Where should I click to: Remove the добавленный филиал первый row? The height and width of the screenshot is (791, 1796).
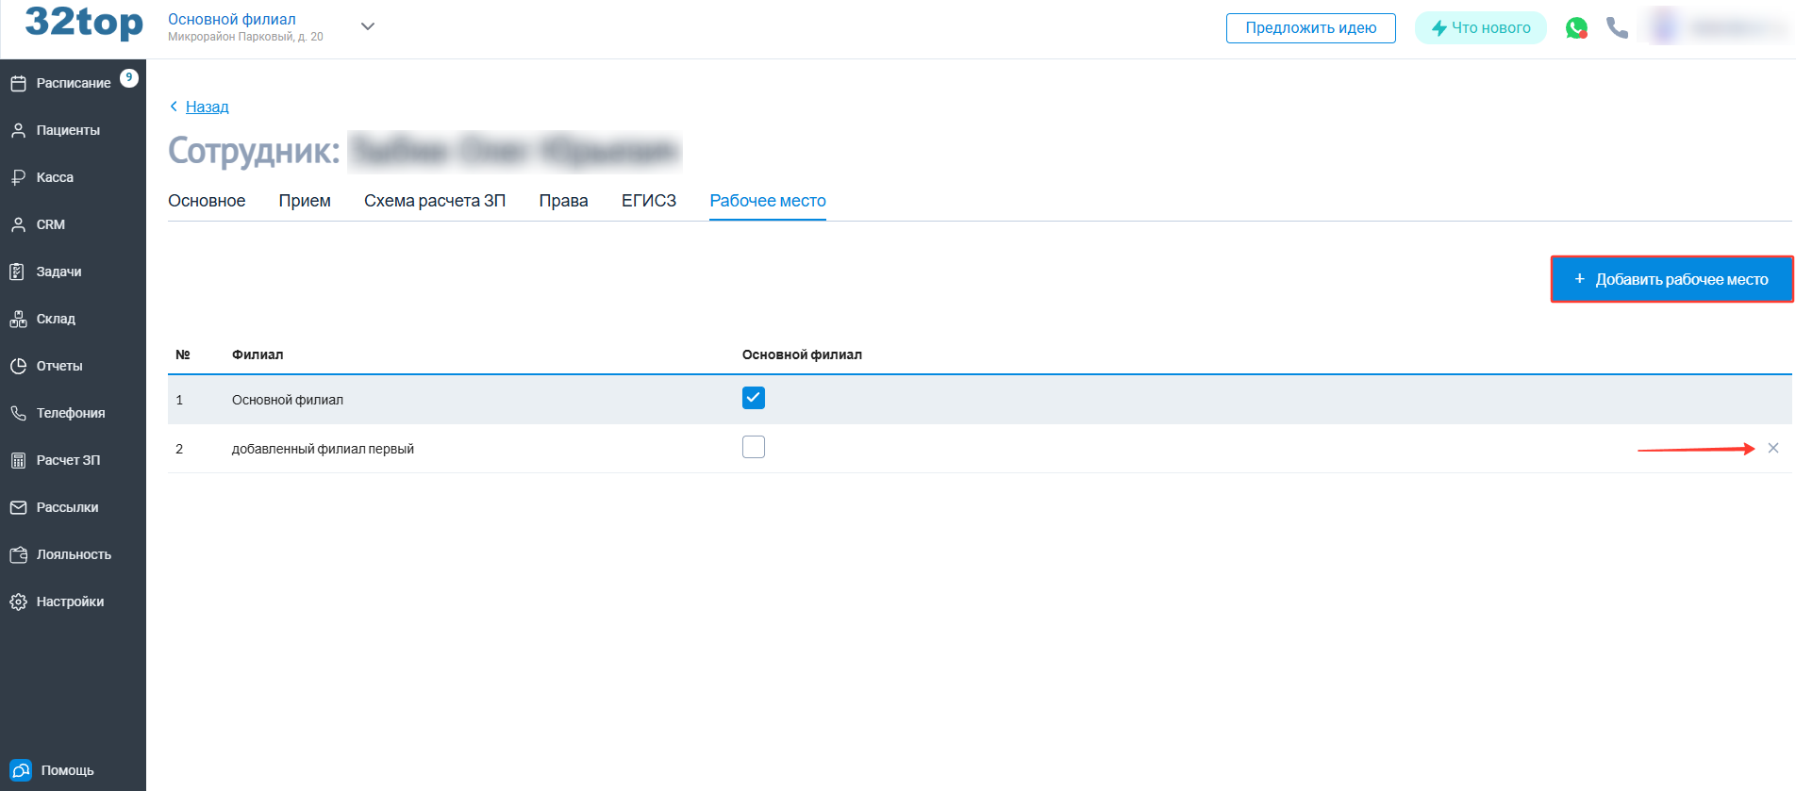[x=1772, y=448]
